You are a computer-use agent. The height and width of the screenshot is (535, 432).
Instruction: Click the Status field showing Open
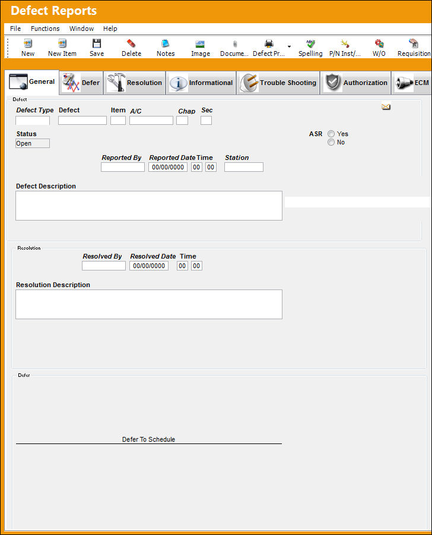click(x=33, y=143)
